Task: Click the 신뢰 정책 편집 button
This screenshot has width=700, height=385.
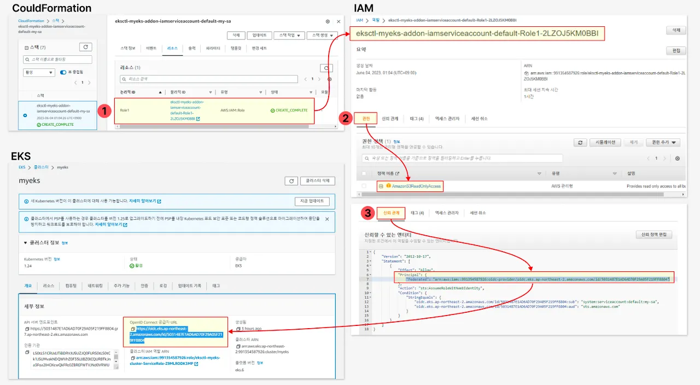Action: [654, 234]
